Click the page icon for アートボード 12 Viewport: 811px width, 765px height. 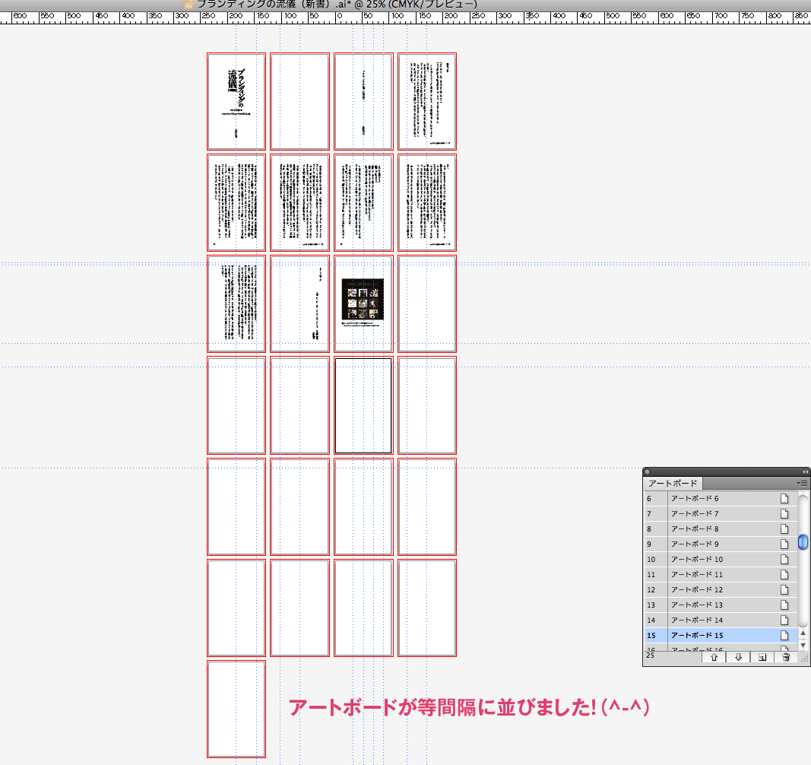click(x=784, y=589)
